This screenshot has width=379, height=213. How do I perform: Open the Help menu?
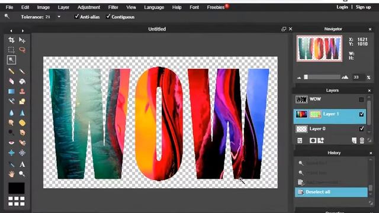coord(177,7)
